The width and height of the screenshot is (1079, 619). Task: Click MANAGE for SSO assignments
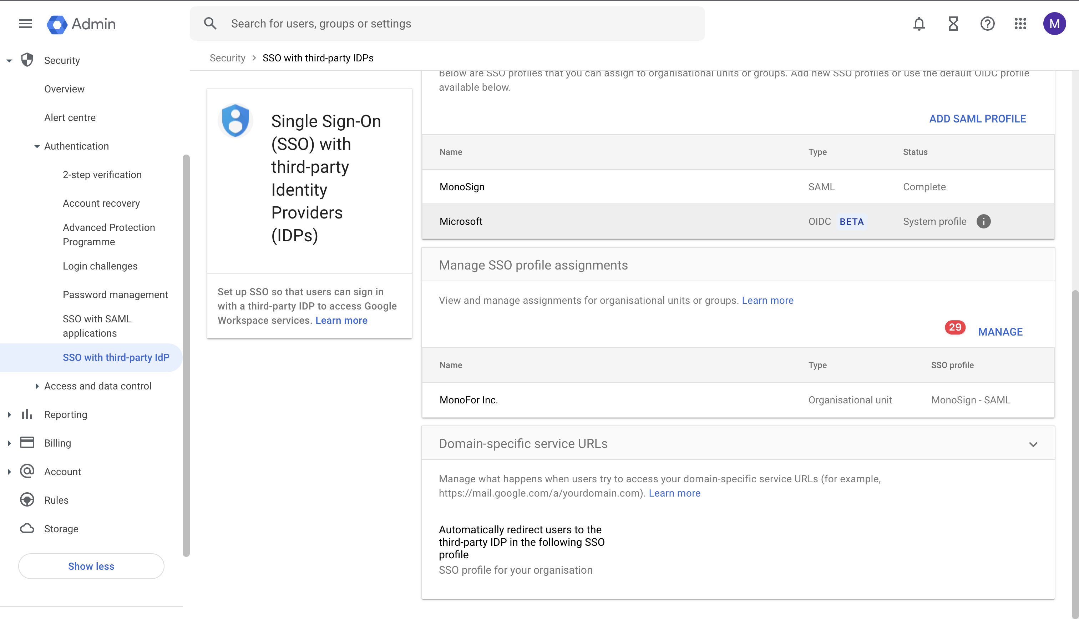(1000, 332)
